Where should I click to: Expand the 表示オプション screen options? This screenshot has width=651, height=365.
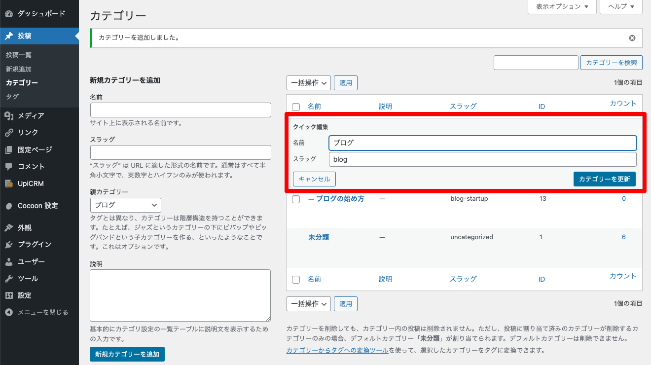point(562,7)
